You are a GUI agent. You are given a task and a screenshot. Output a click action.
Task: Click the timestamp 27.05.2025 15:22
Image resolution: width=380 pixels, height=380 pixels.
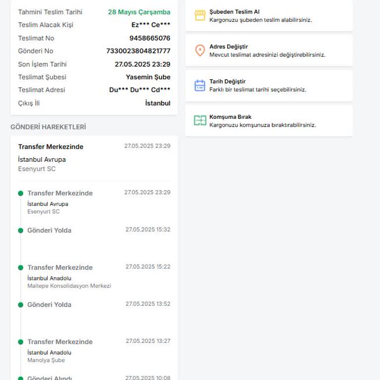click(148, 267)
